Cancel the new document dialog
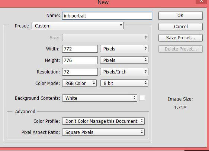The image size is (209, 151). pos(180,27)
